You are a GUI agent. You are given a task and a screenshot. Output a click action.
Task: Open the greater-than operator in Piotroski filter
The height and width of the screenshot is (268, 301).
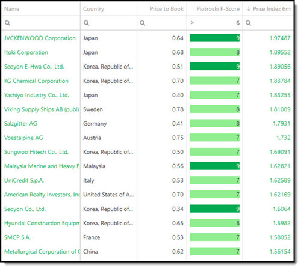click(x=192, y=23)
